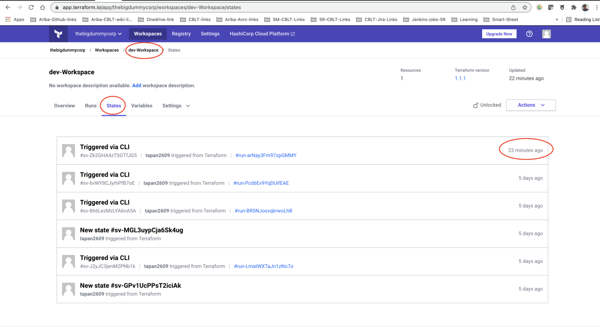Image resolution: width=600 pixels, height=329 pixels.
Task: Click the browser address bar URL
Action: click(x=152, y=7)
